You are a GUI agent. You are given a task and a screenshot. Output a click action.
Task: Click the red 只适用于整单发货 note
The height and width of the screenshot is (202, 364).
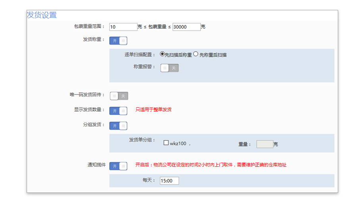[153, 110]
